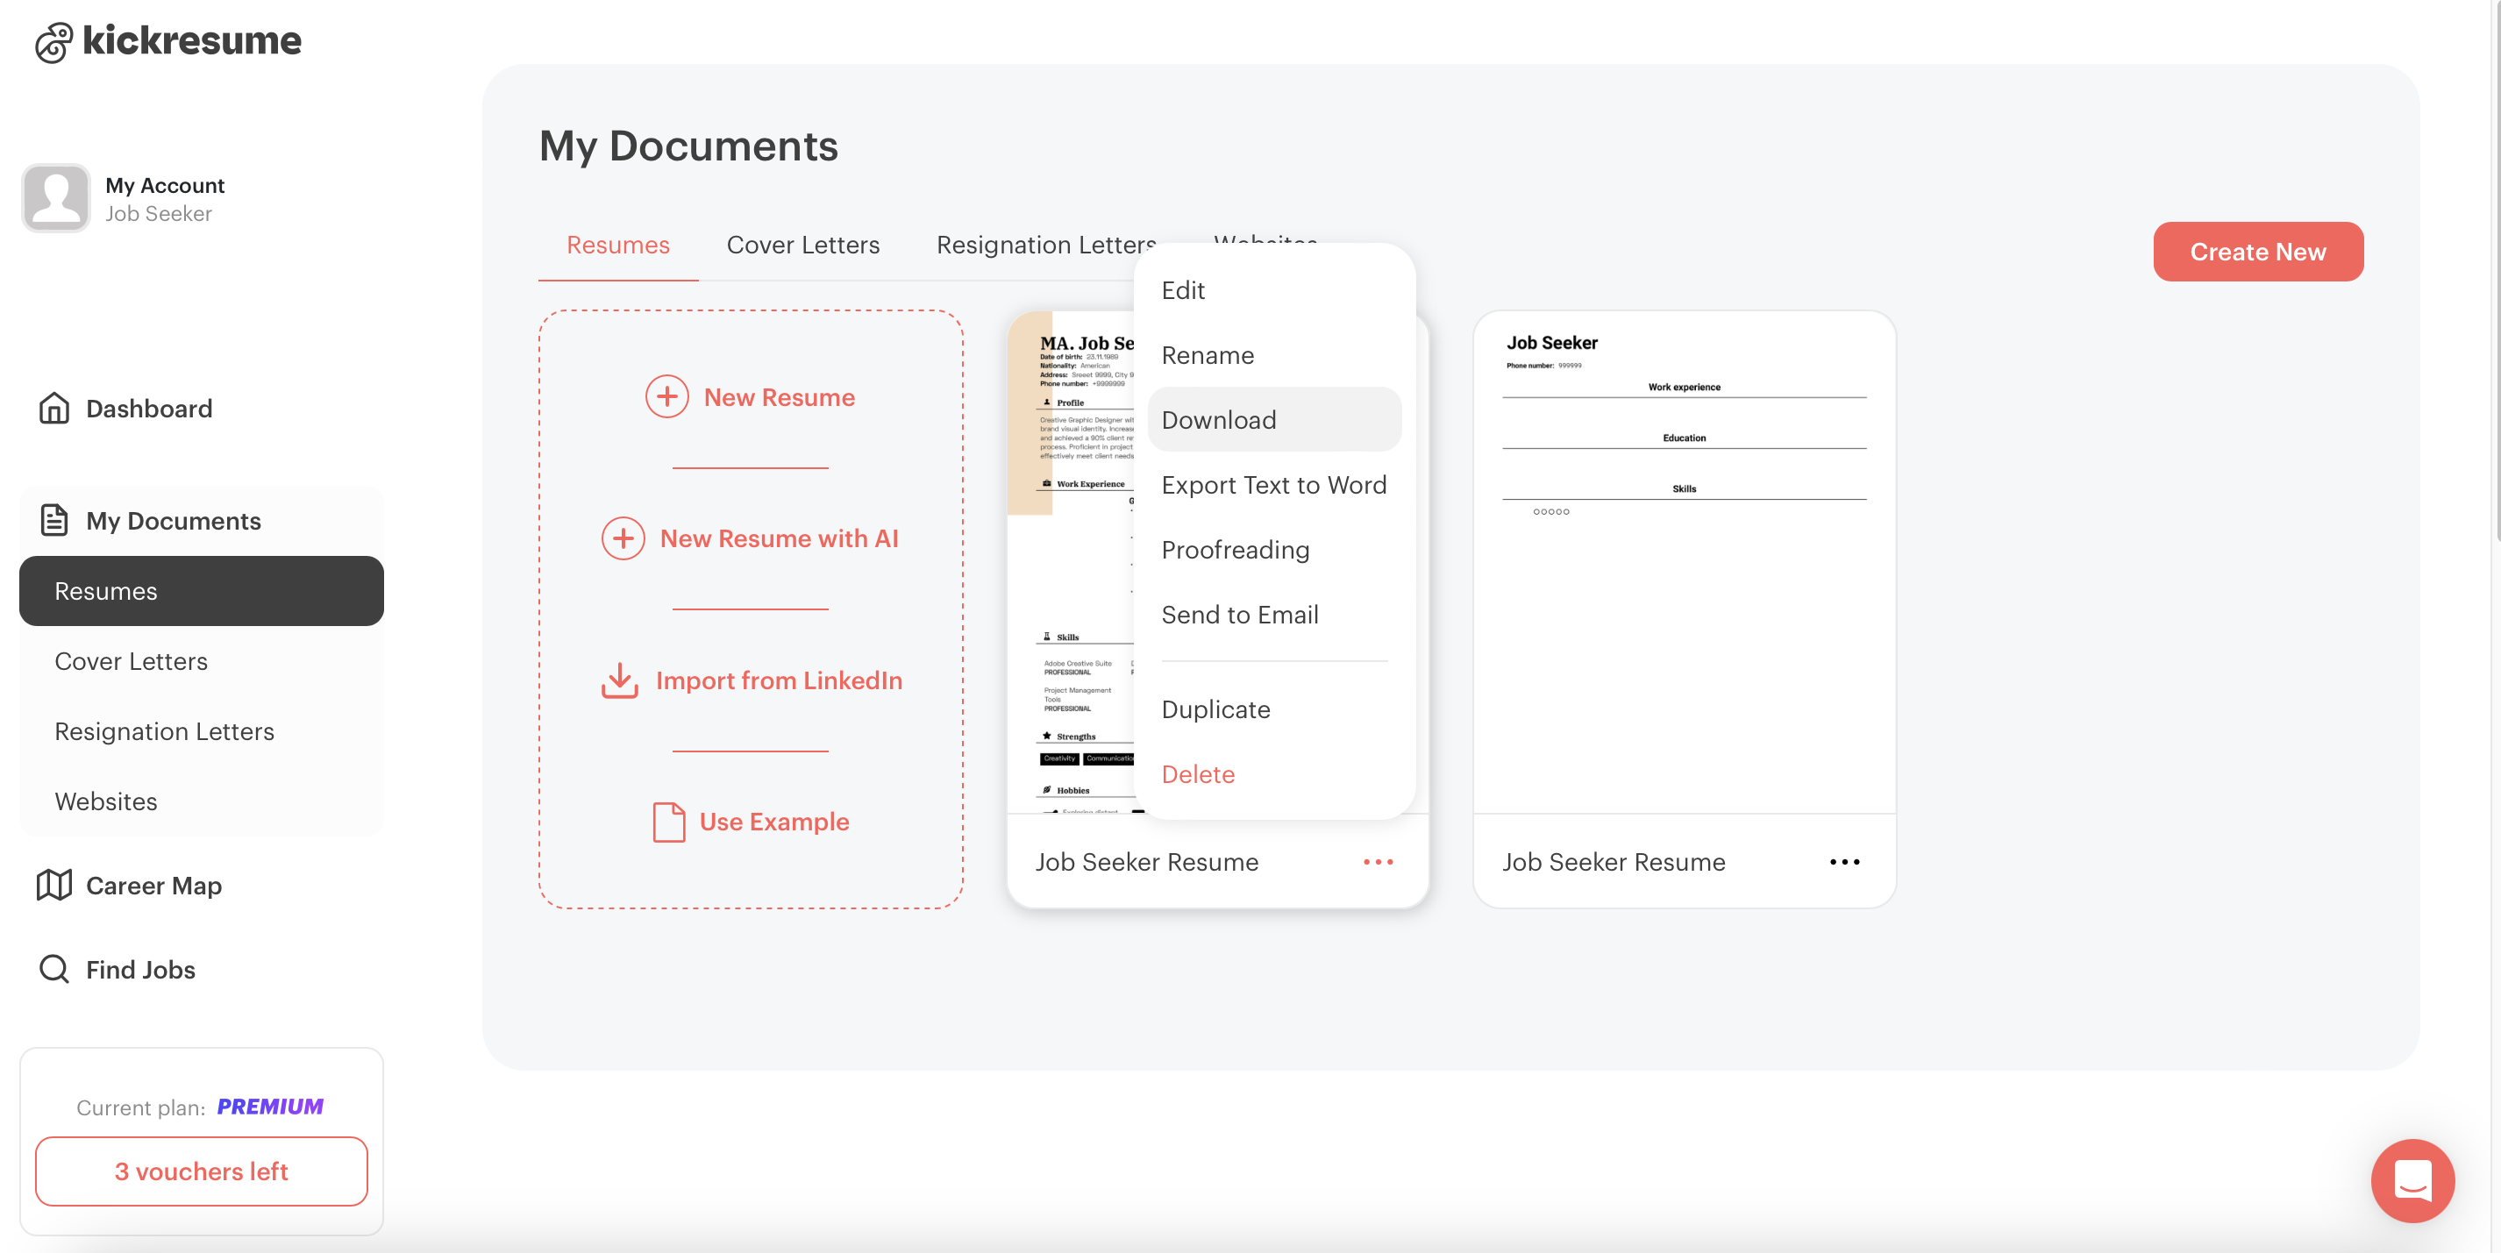
Task: Close the red three-dot menu on the first resume
Action: point(1378,862)
